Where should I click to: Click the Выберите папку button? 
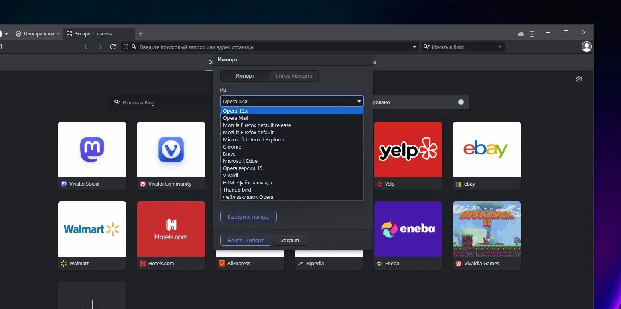click(248, 217)
